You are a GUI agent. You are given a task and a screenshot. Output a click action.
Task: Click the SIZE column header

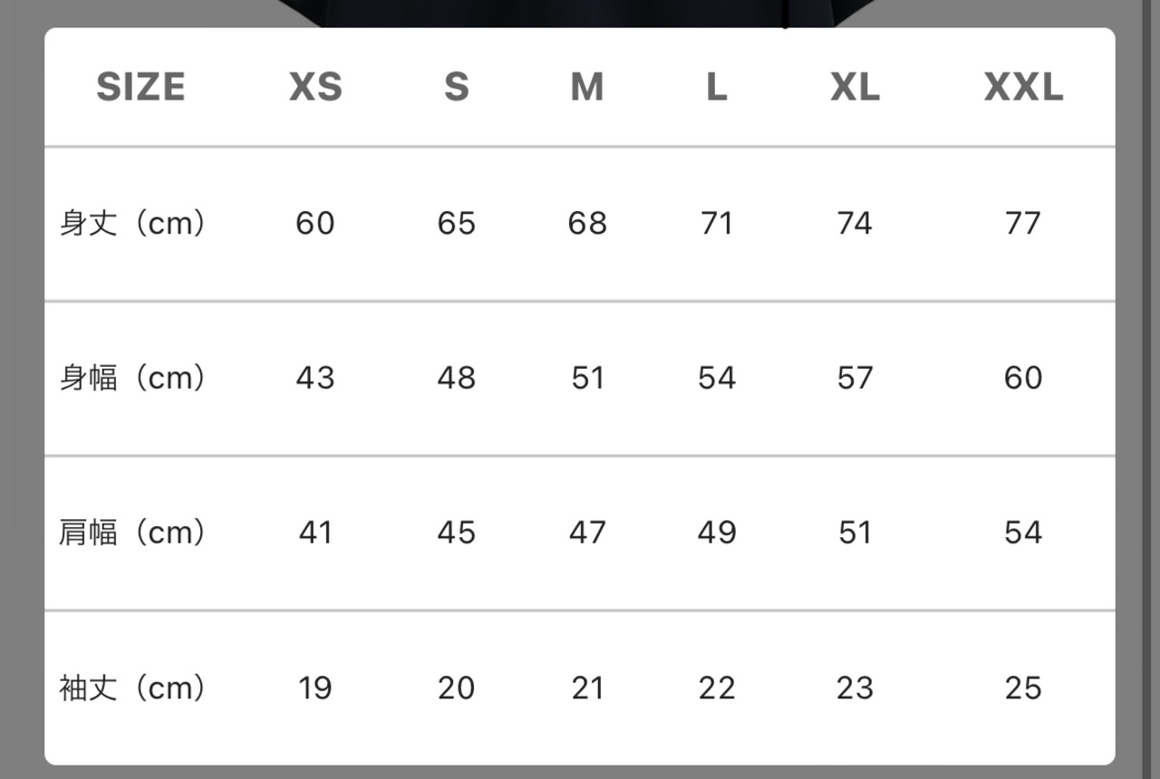click(x=140, y=87)
